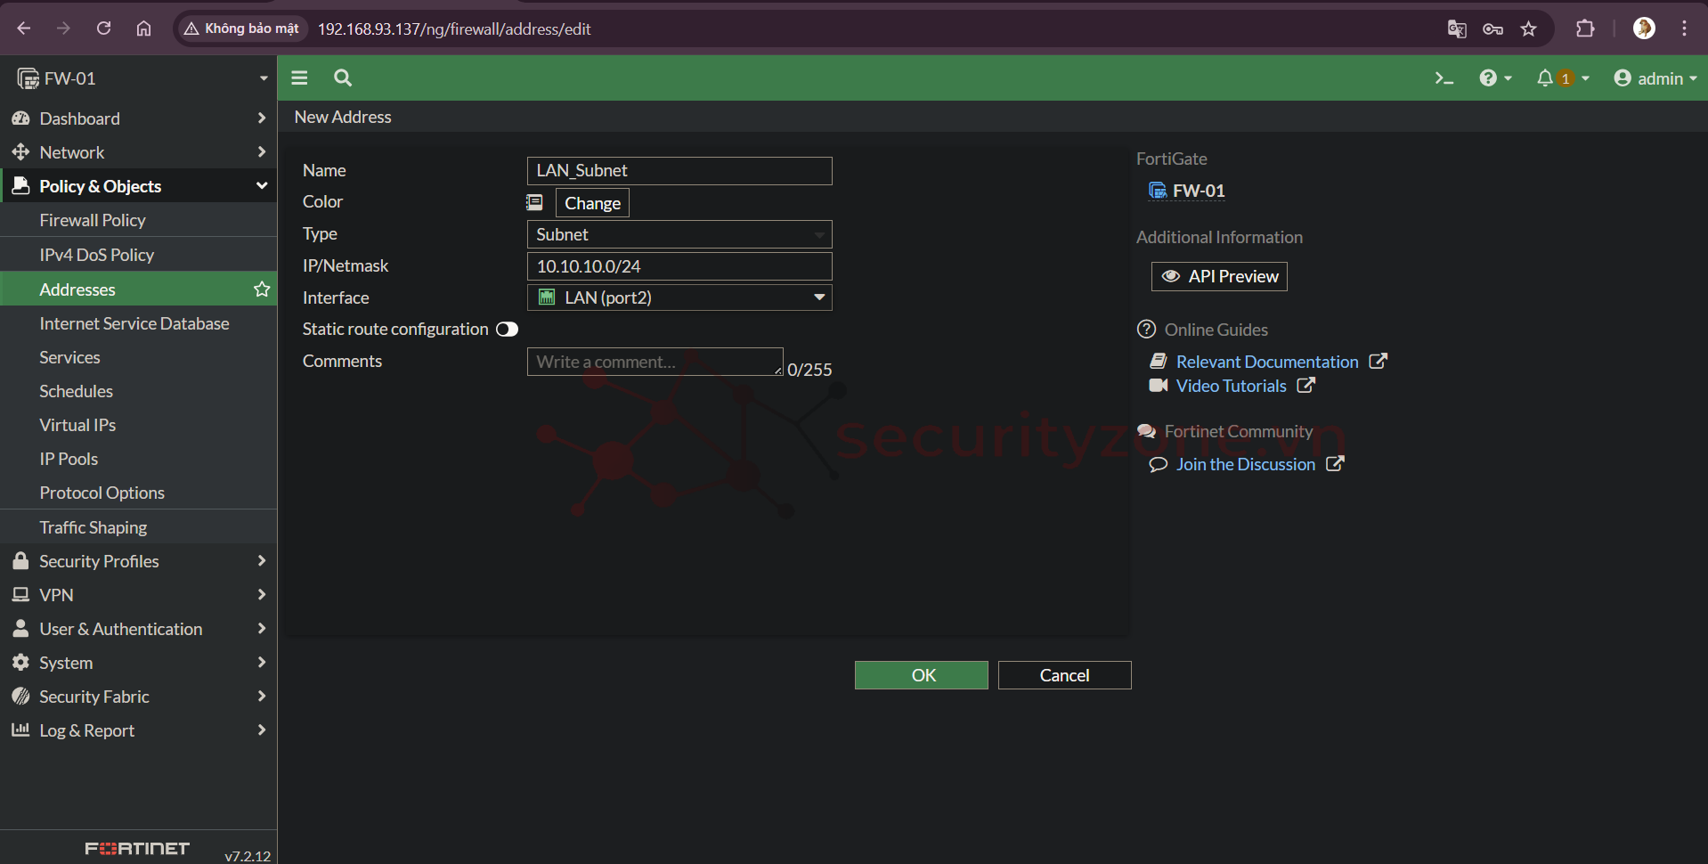
Task: Open the notifications bell icon
Action: [x=1545, y=78]
